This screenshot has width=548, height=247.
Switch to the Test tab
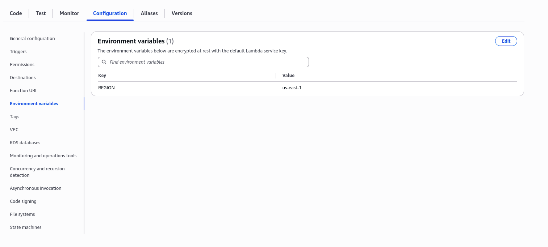[x=41, y=13]
